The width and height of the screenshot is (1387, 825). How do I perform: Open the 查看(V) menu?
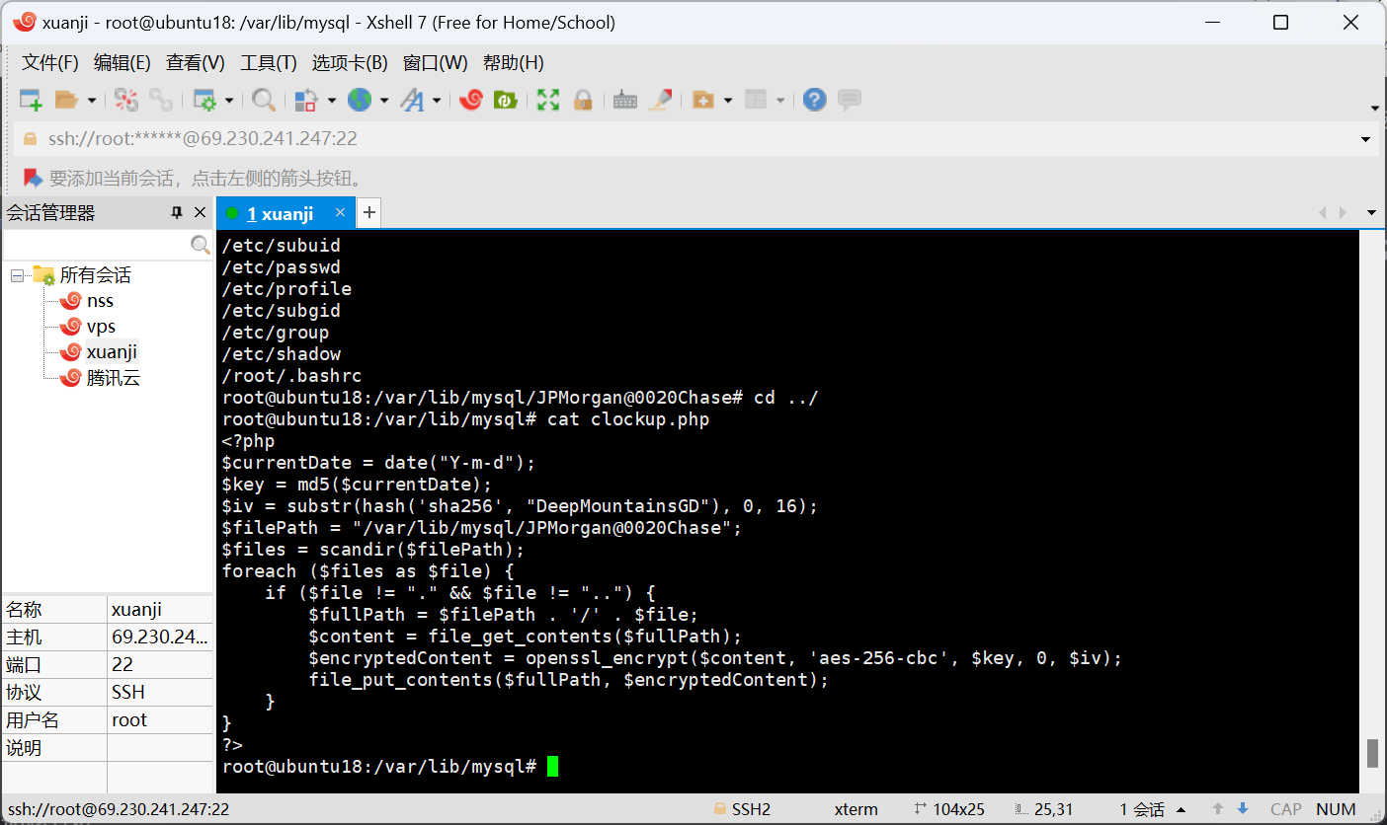(196, 62)
